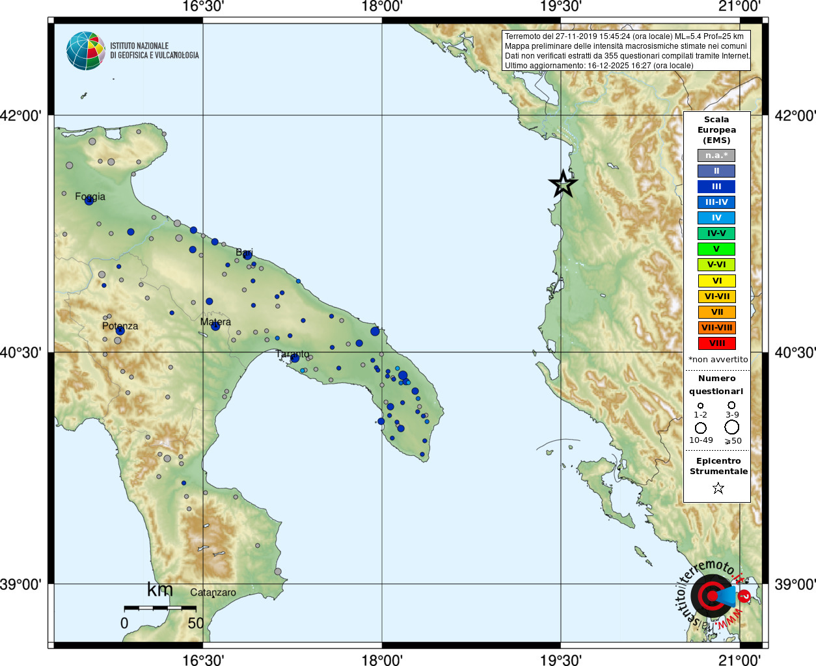Click the Catanzaro city label

tap(213, 593)
